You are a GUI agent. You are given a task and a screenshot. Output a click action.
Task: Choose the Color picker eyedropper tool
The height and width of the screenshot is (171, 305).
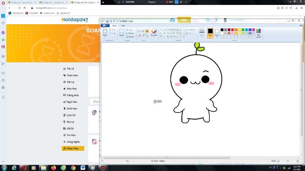click(x=143, y=36)
